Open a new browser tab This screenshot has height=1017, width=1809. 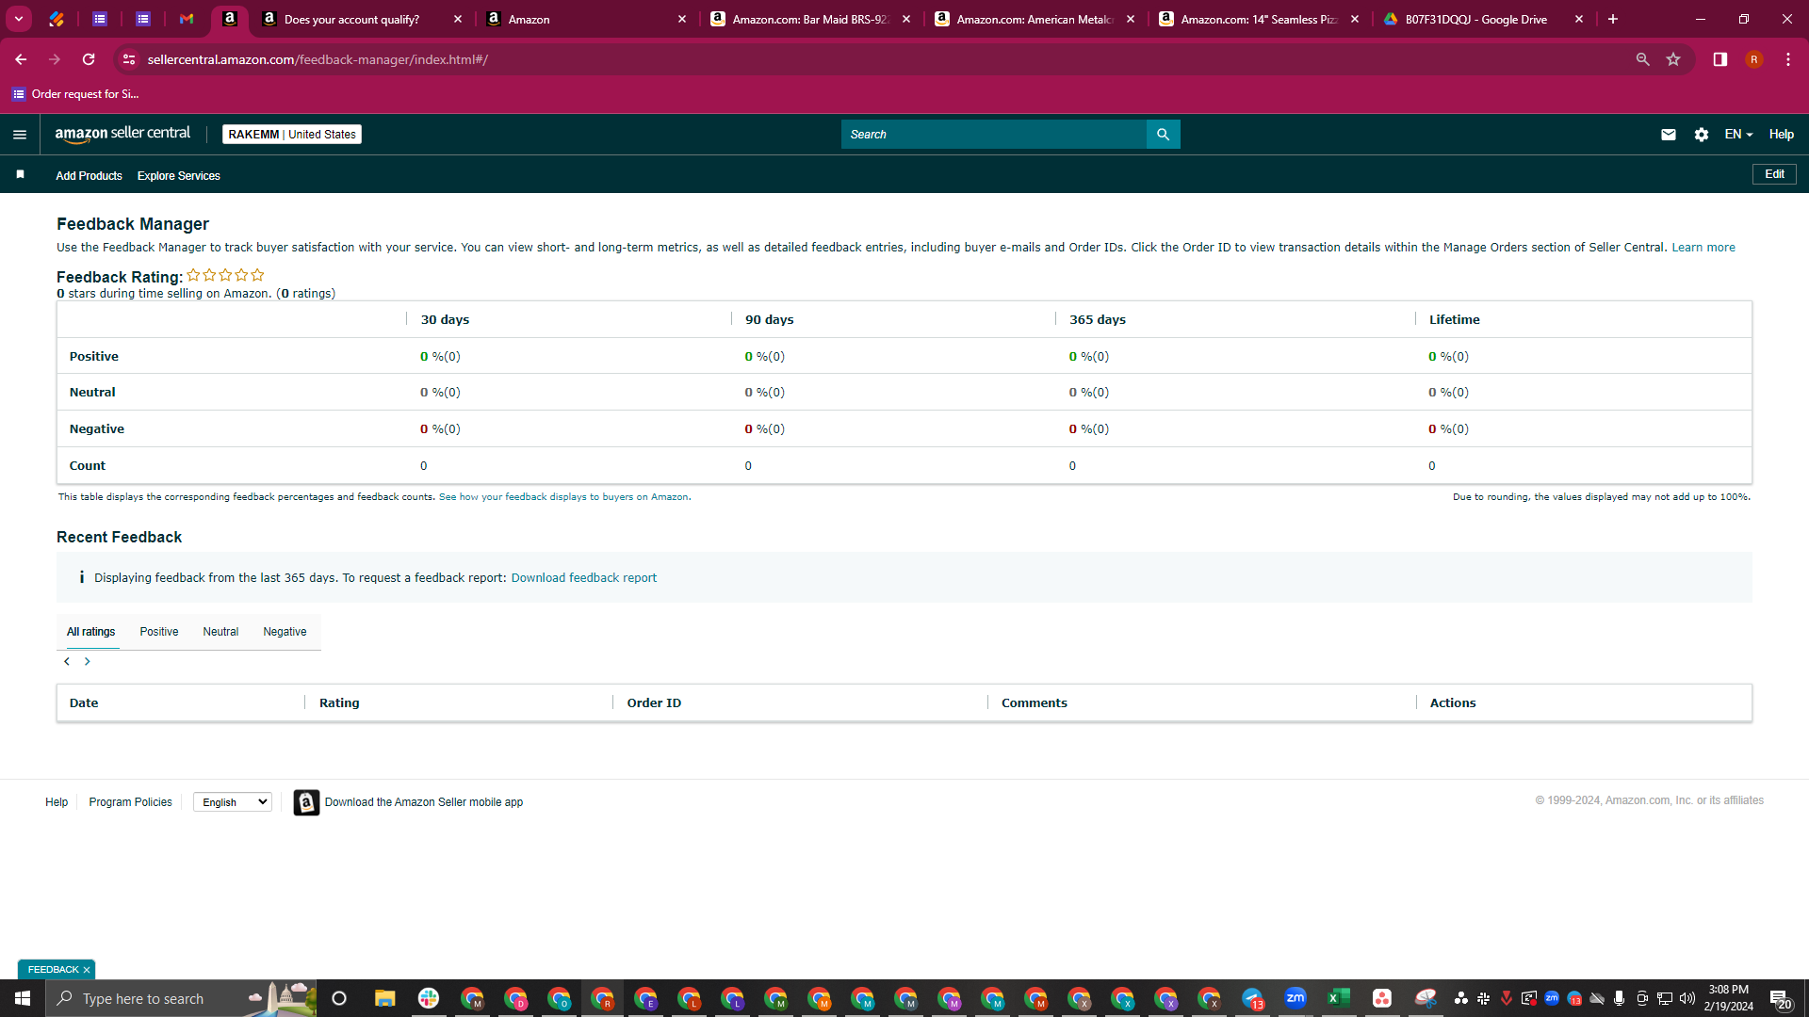coord(1613,19)
